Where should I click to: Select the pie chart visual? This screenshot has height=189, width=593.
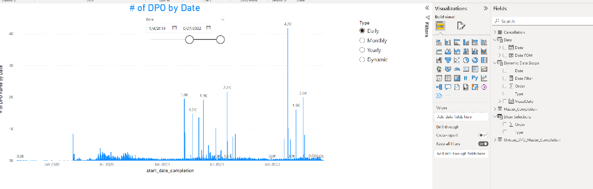pyautogui.click(x=466, y=60)
